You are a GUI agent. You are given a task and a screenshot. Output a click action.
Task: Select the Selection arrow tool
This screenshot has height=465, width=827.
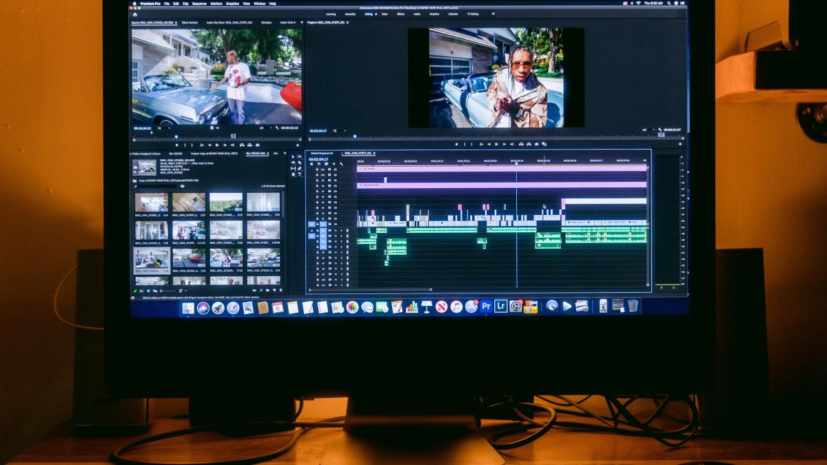(293, 157)
